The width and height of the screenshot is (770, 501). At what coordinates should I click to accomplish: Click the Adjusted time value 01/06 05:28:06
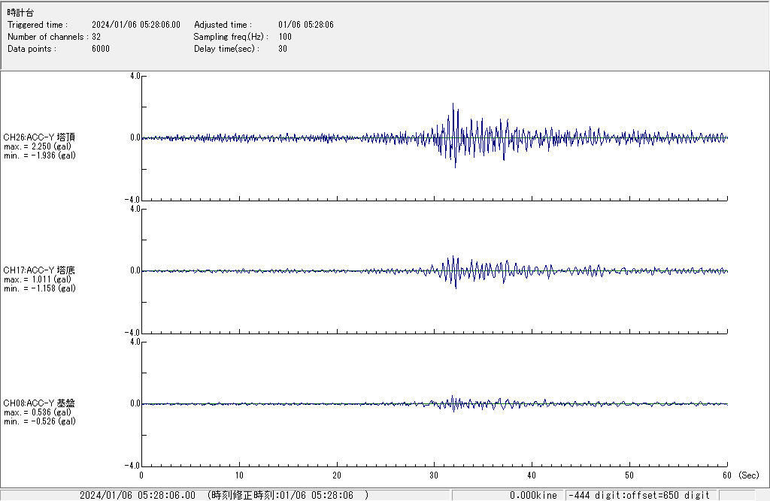coord(305,25)
